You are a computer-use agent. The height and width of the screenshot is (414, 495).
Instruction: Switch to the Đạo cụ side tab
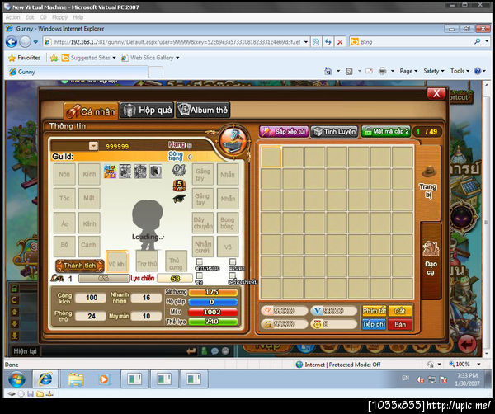tap(431, 260)
